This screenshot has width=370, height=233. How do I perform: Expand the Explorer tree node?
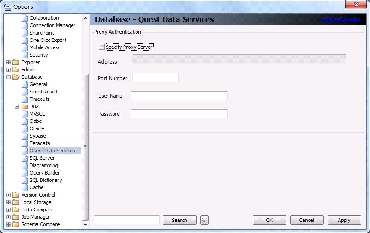coord(8,63)
